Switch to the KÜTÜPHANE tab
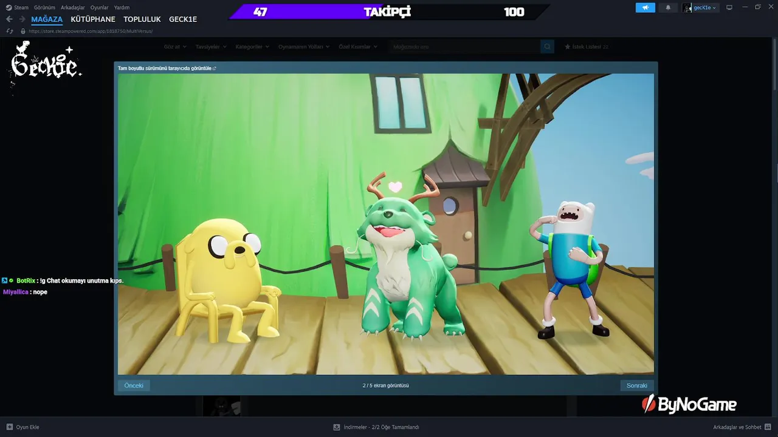Image resolution: width=778 pixels, height=437 pixels. click(93, 19)
